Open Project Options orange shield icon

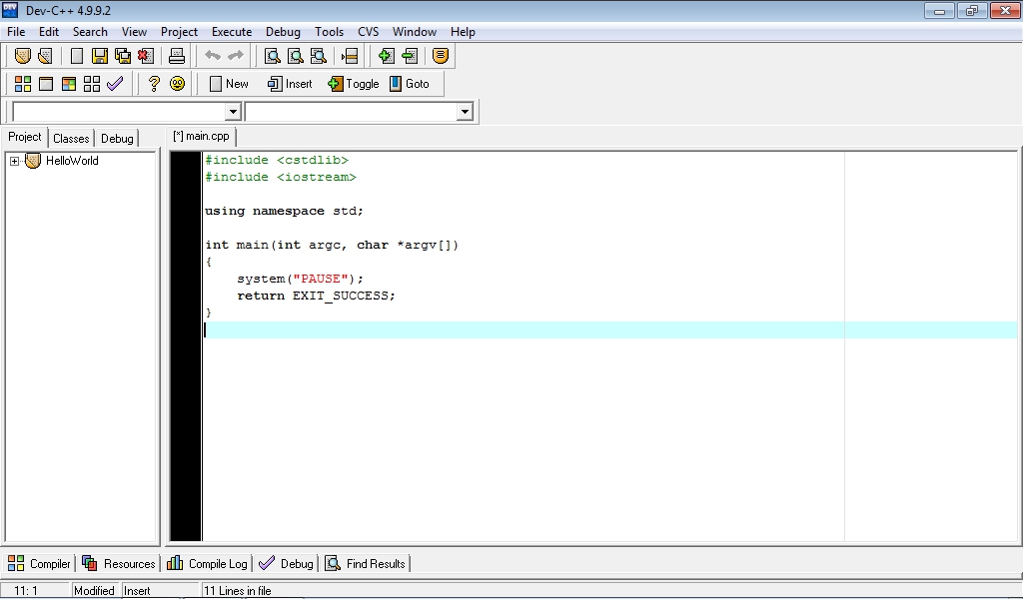tap(441, 56)
